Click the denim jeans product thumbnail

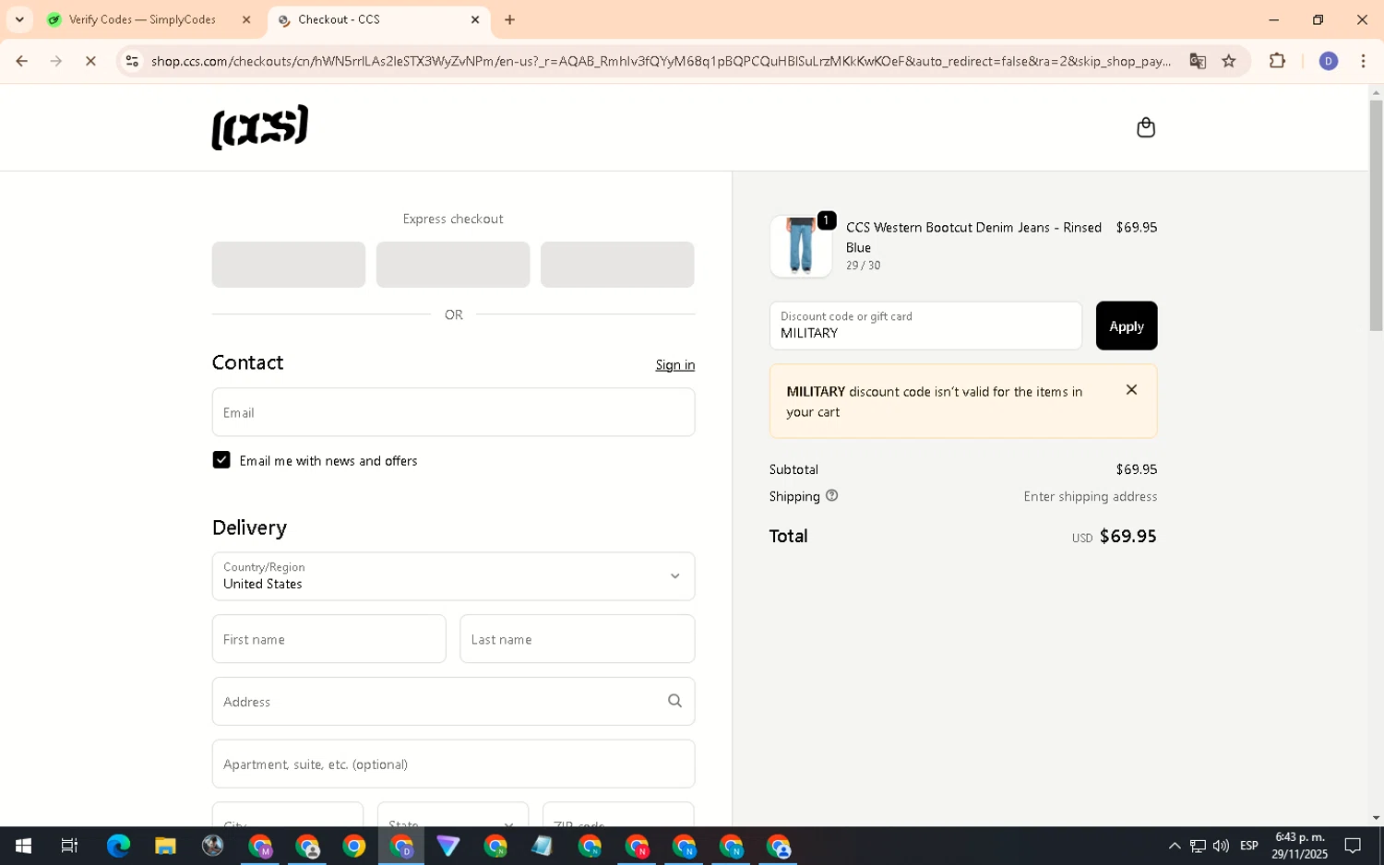[x=801, y=246]
